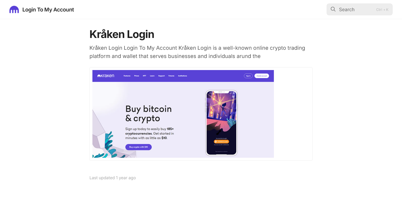Click the Buy crypto with $10 button
Viewport: 402px width, 201px height.
point(139,147)
